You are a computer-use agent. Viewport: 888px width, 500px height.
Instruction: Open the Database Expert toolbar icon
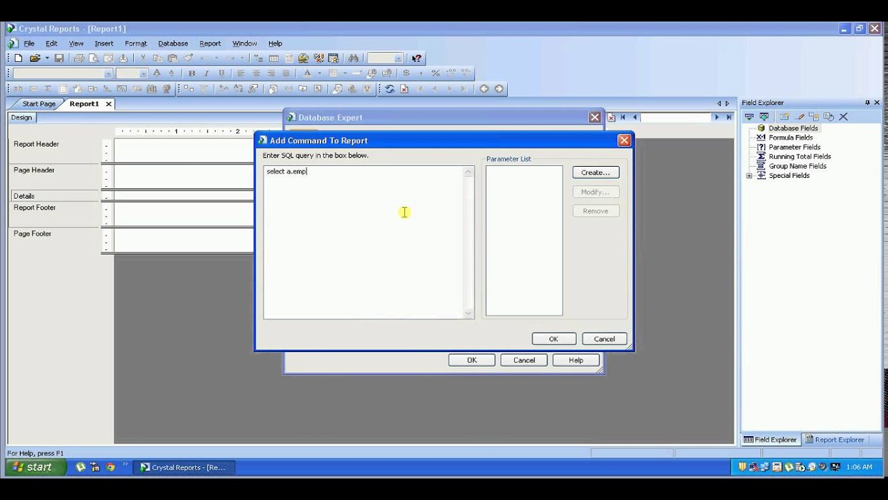pyautogui.click(x=189, y=88)
